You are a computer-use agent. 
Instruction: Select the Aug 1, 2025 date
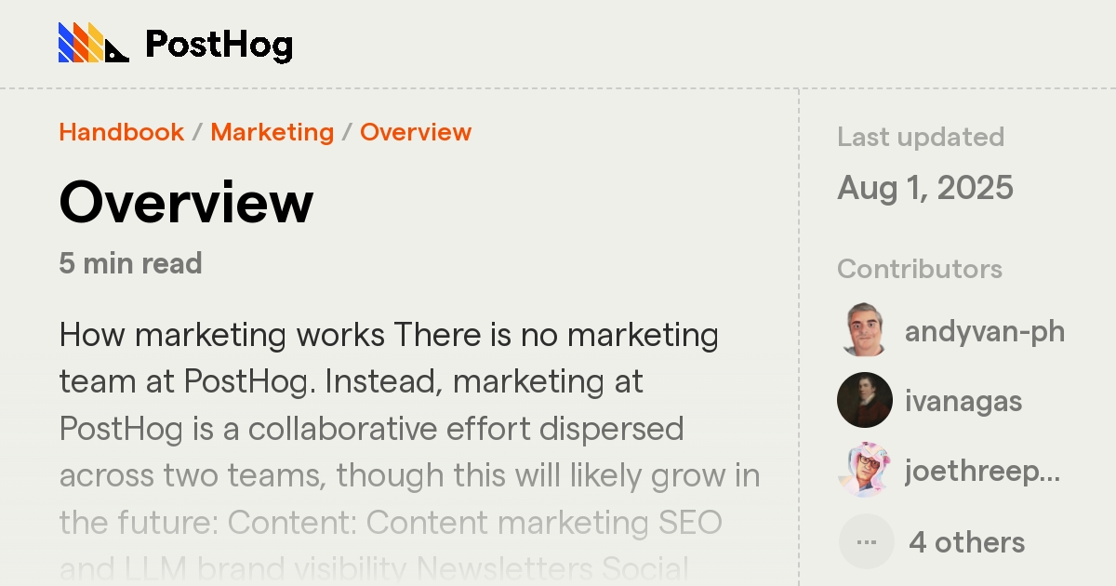pos(925,188)
